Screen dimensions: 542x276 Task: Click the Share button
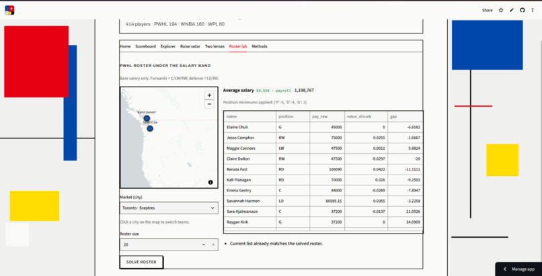(x=488, y=10)
